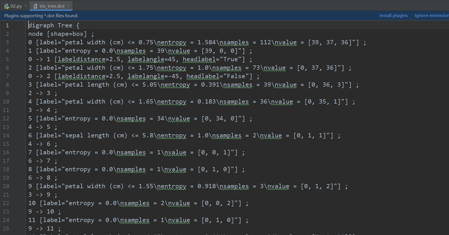The width and height of the screenshot is (449, 235).
Task: Click line number 25 in gutter
Action: tap(6, 229)
